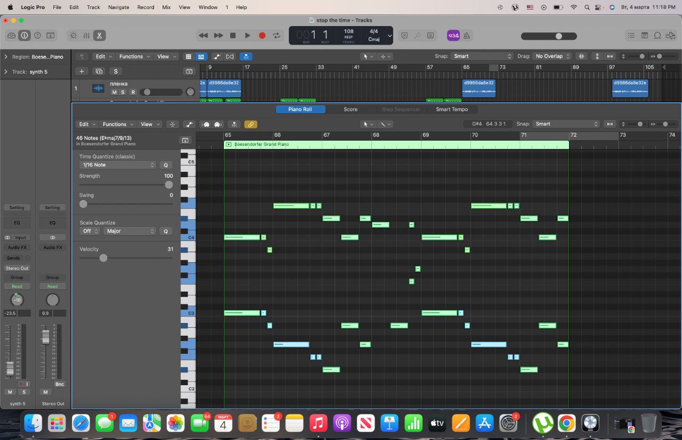The height and width of the screenshot is (440, 682).
Task: Click the Time Quantize Q button
Action: click(166, 165)
